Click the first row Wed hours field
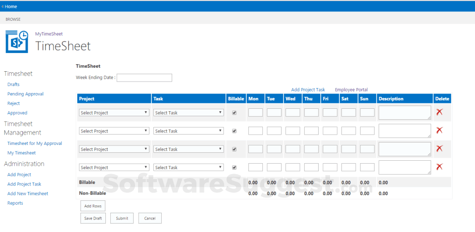475x232 pixels. coord(292,113)
